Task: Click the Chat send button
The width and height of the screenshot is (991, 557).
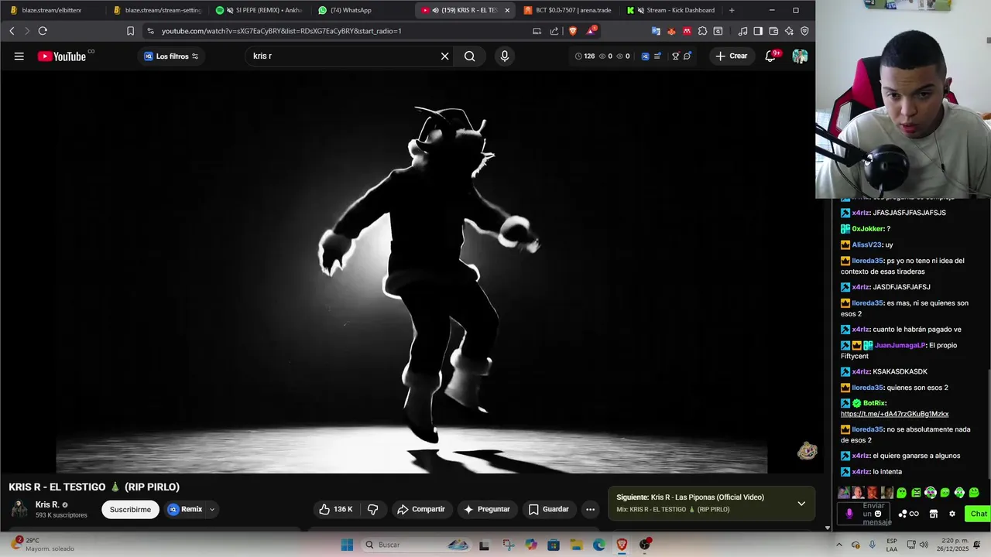Action: [979, 514]
